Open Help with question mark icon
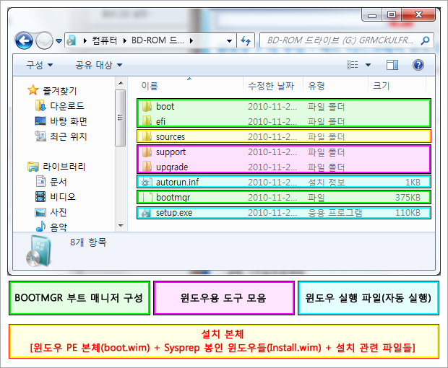The image size is (448, 368). (418, 65)
